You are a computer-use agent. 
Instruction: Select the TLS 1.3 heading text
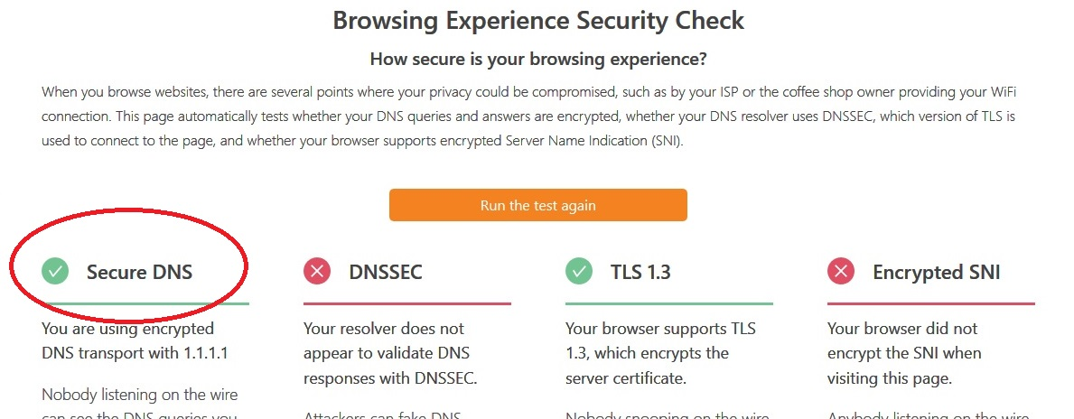pos(640,273)
